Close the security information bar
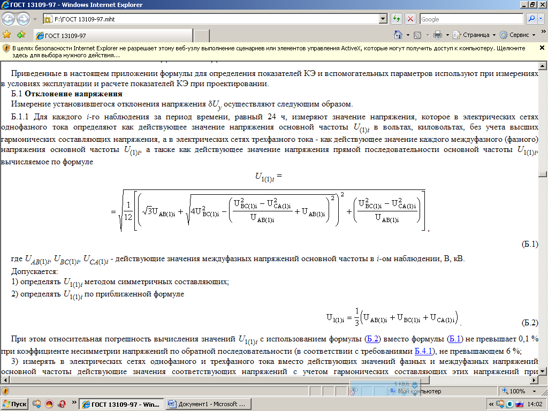The image size is (548, 411). click(x=542, y=48)
